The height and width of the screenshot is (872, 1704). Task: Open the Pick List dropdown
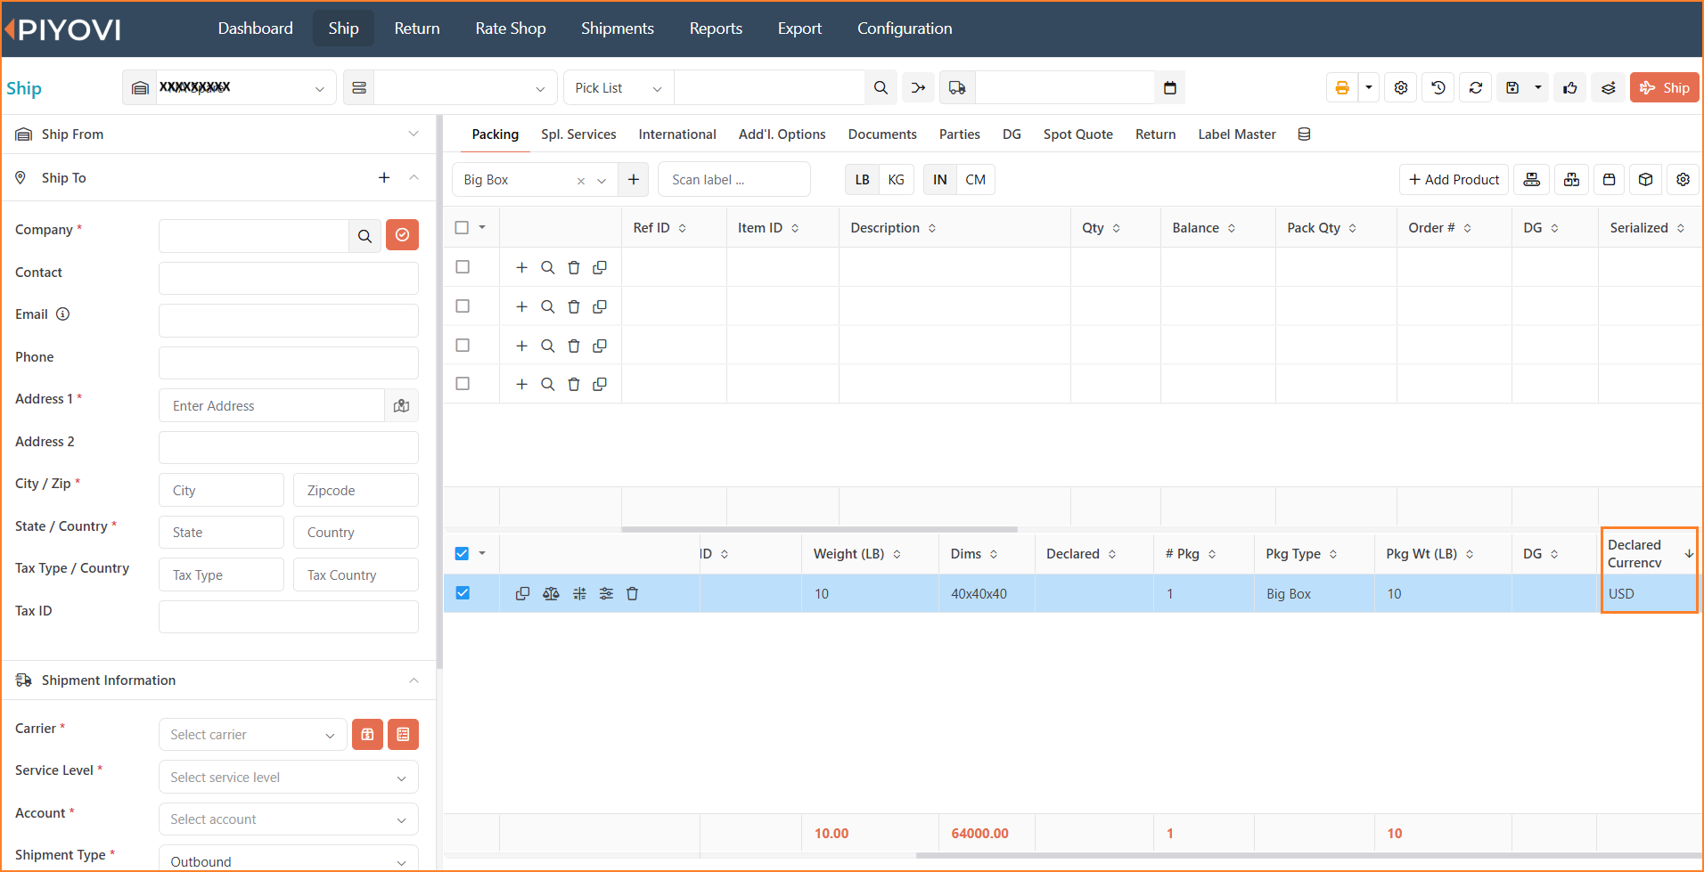pyautogui.click(x=619, y=87)
